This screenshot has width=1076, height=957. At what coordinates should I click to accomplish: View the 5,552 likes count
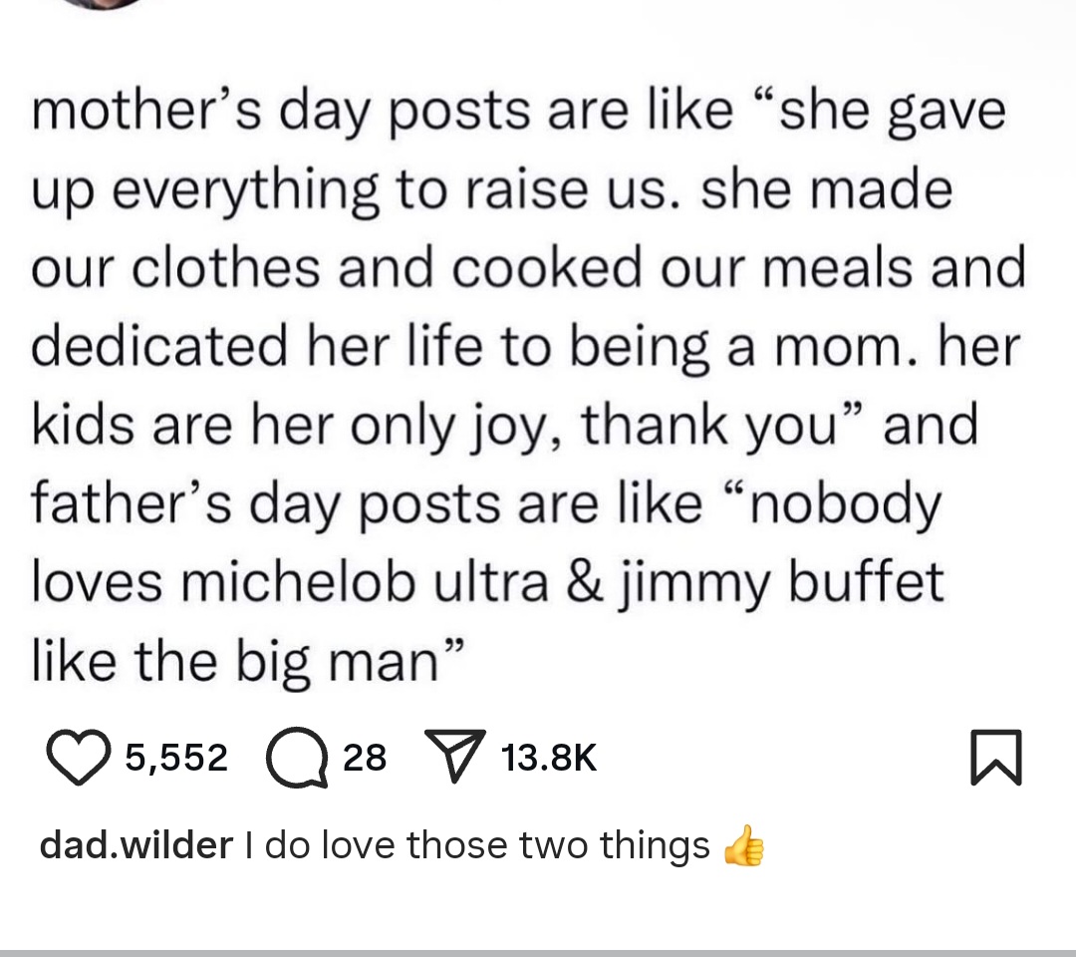[x=177, y=758]
